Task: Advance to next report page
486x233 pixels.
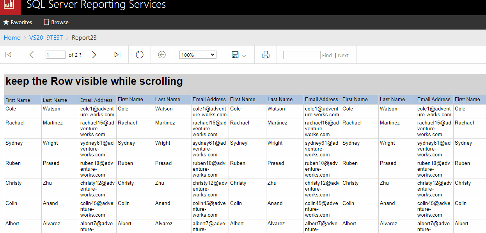Action: tap(94, 55)
